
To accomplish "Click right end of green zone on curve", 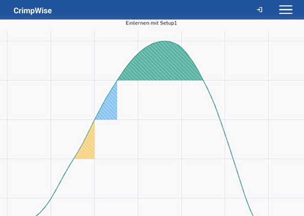I will 203,80.
